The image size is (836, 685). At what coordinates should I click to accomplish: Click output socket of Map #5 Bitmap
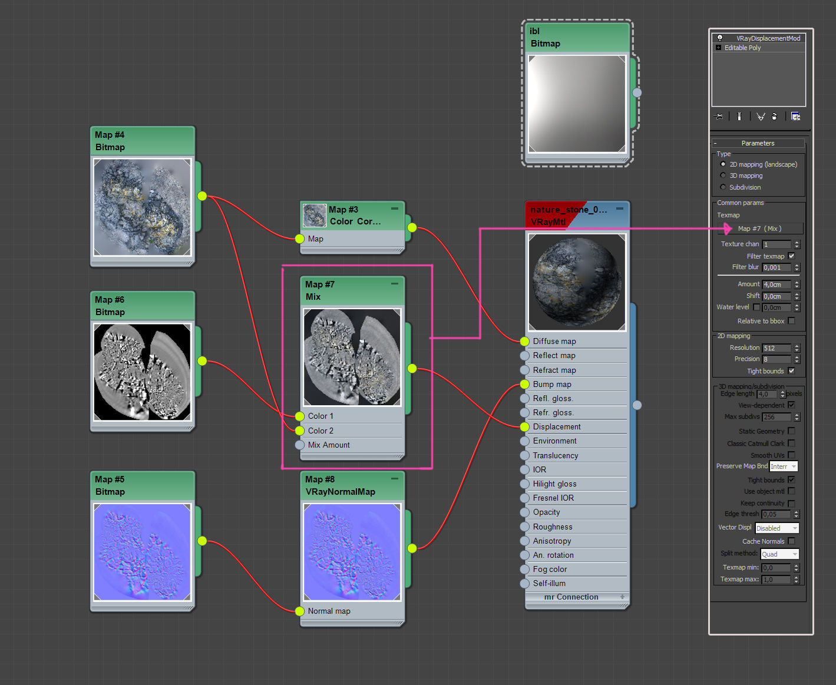(202, 541)
